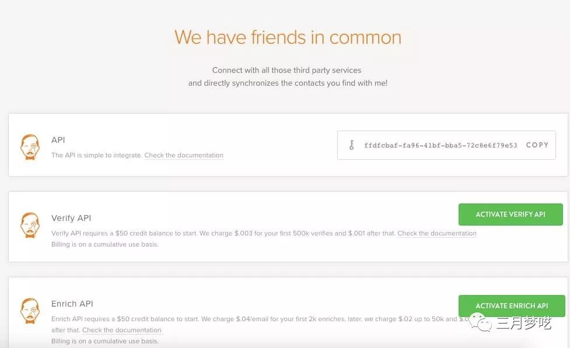Click the WeChat logo in the watermark
This screenshot has width=570, height=348.
point(483,324)
